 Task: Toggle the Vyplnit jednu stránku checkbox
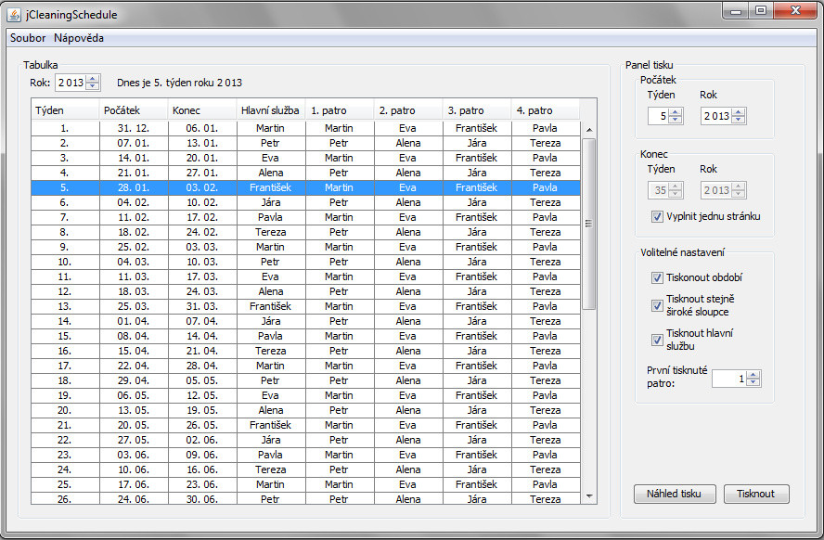(x=657, y=216)
